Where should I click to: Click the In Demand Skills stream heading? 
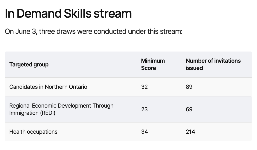point(68,14)
